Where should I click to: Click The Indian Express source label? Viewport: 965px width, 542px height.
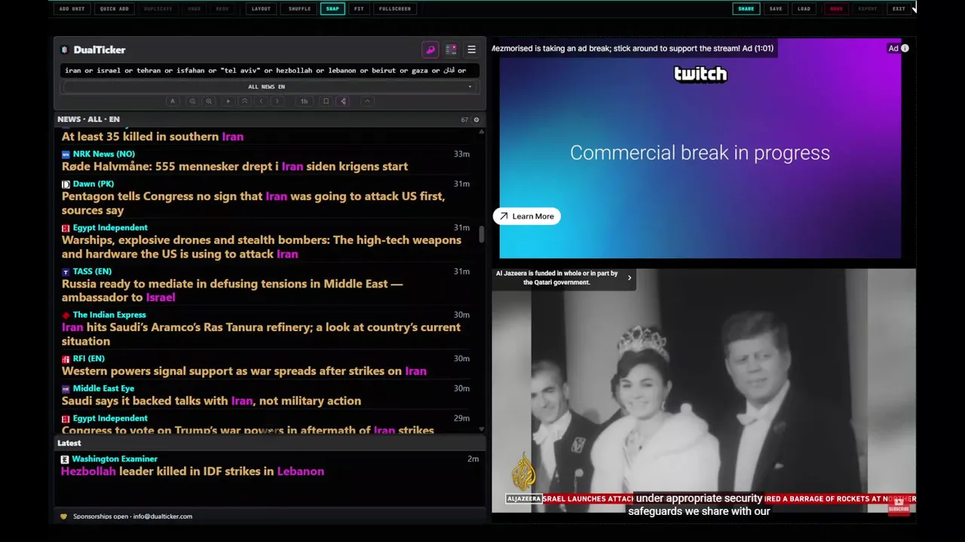[109, 315]
